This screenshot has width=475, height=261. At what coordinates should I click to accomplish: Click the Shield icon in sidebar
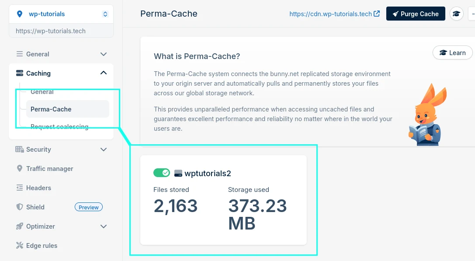(x=19, y=207)
